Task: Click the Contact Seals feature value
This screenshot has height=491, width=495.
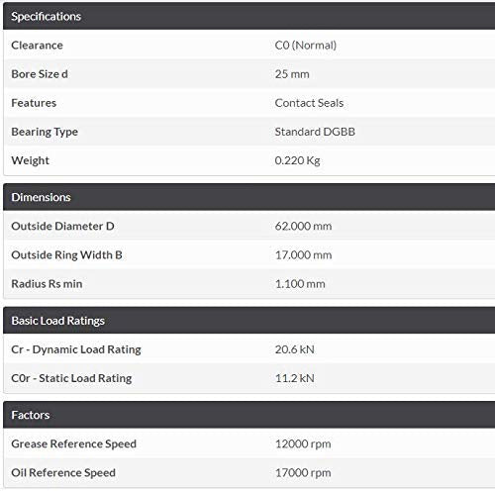Action: click(309, 103)
